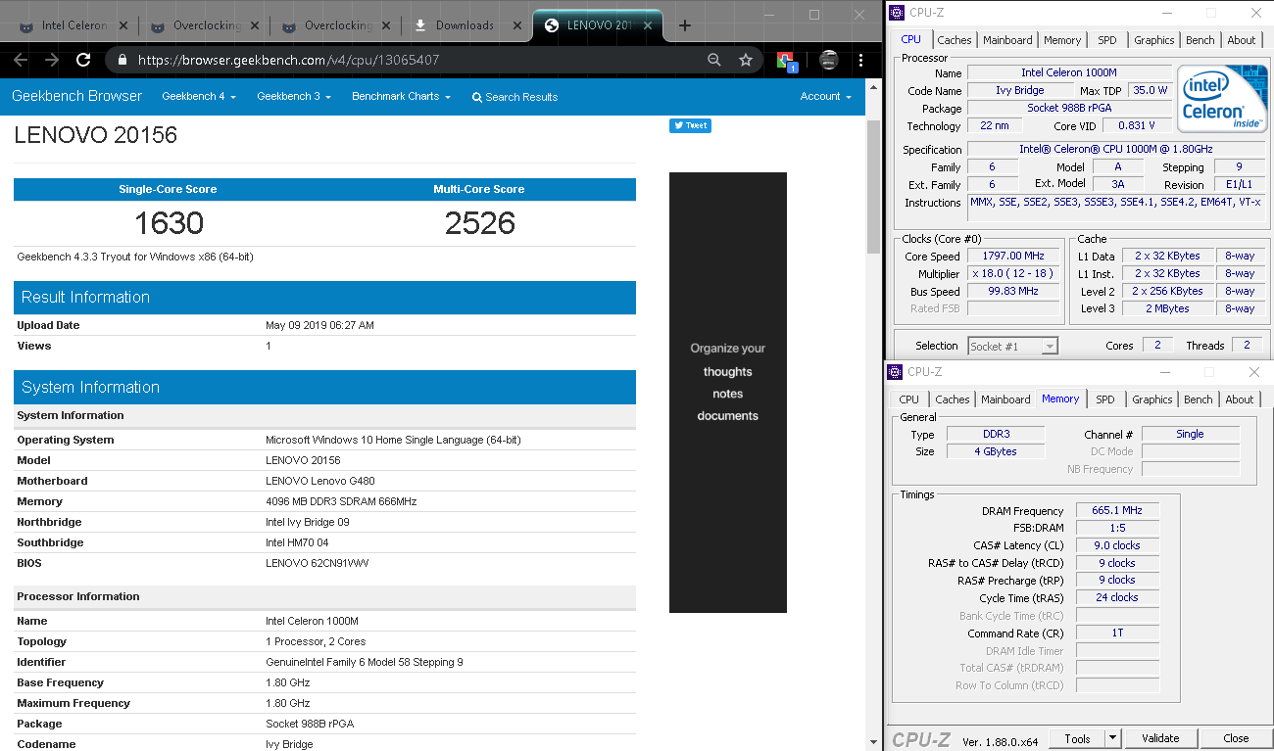Select About tab in lower CPU-Z window
The width and height of the screenshot is (1274, 751).
1239,399
